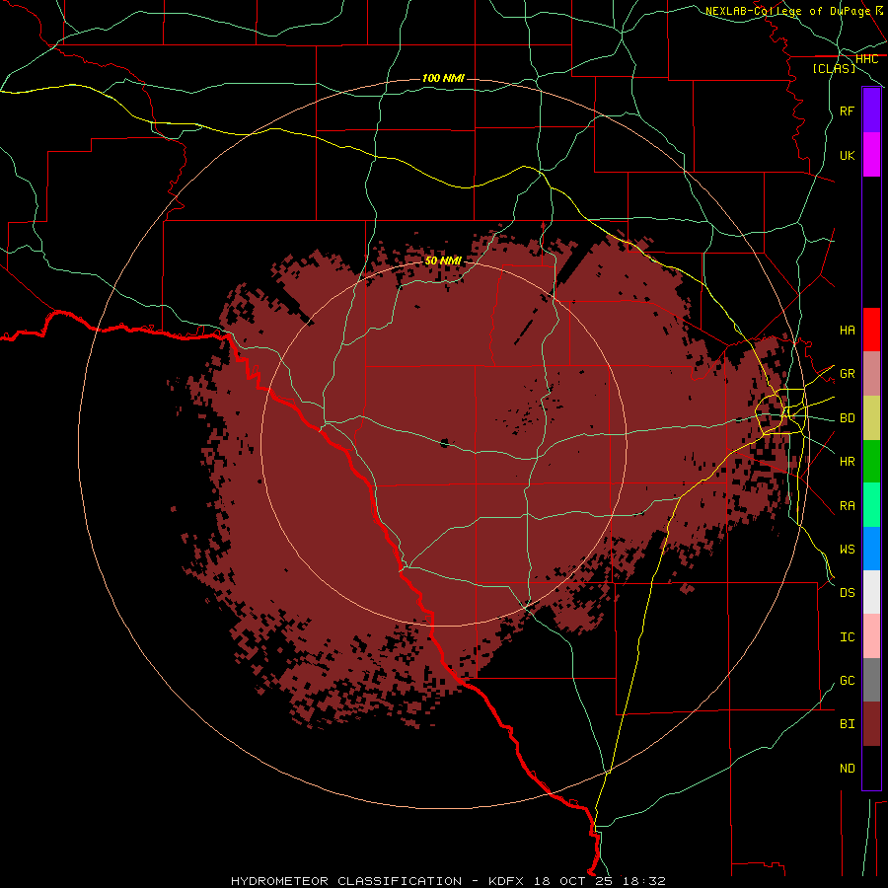
Task: Click the HYDROMETEOR CLASSIFICATION title text
Action: point(346,881)
